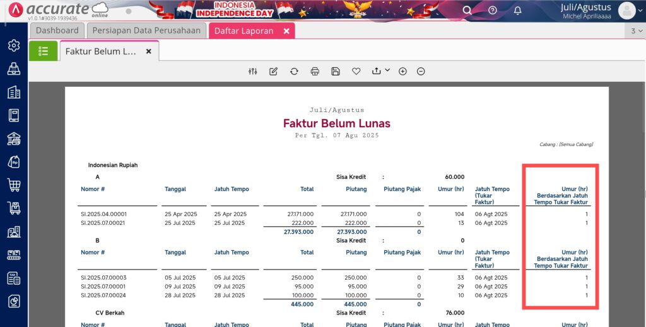Open the general ledger book module

click(x=14, y=115)
